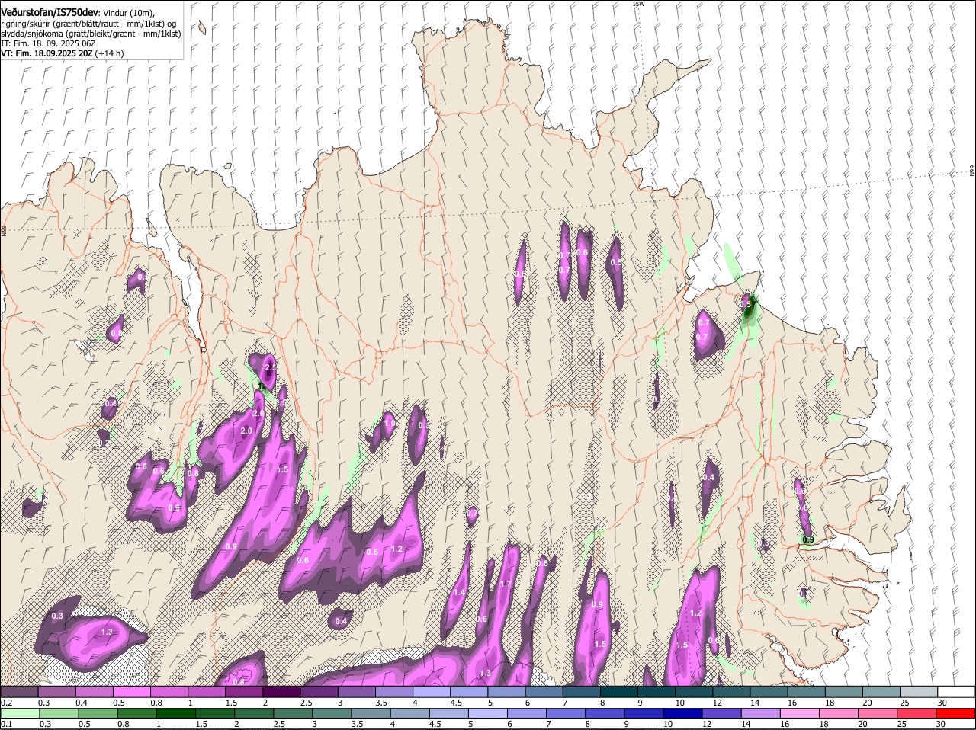
Task: Select lower legend swatch between 2.5 and 3
Action: tap(292, 713)
